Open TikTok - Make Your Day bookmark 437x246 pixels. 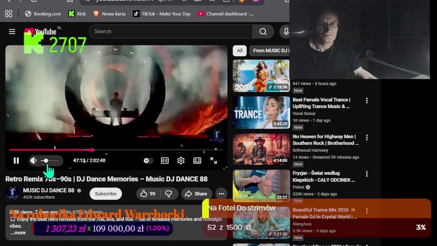point(162,14)
